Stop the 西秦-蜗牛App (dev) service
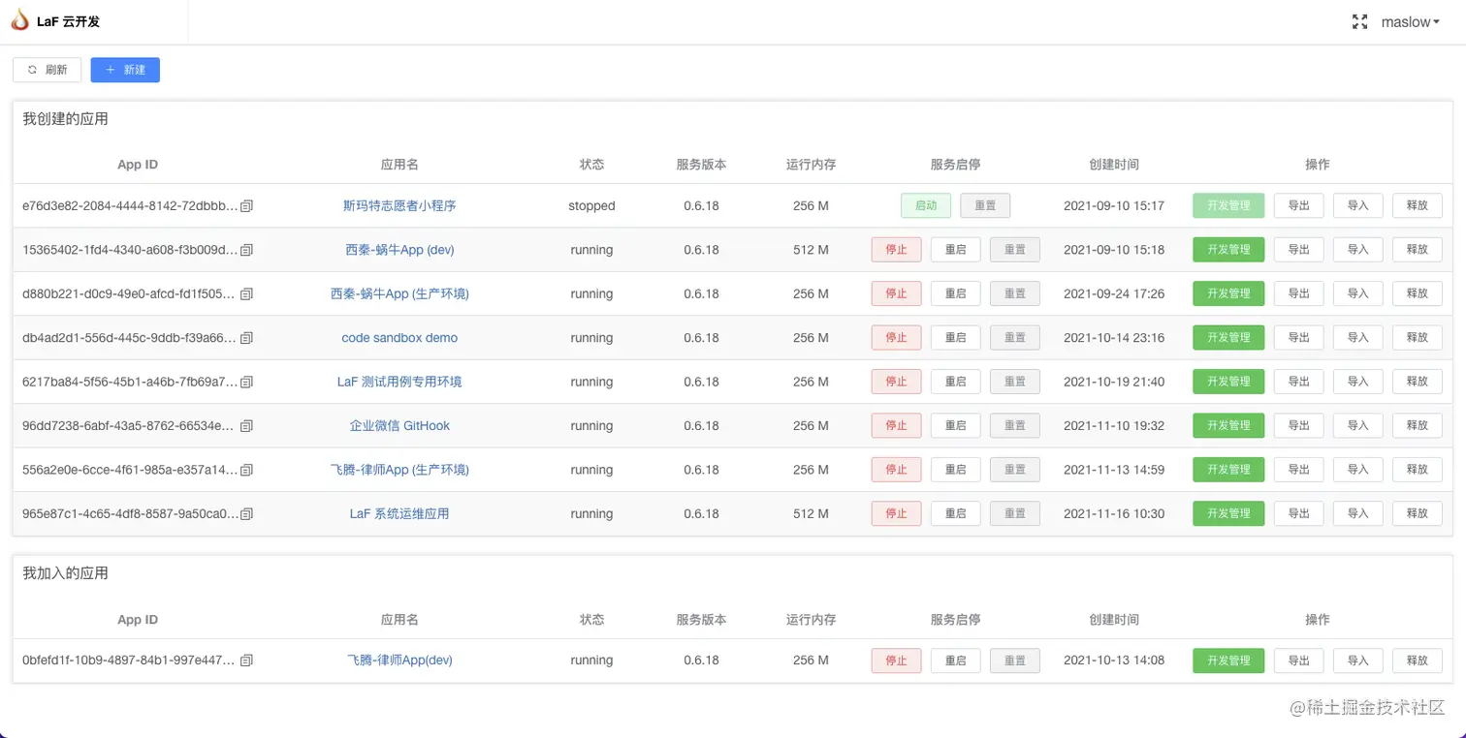 (897, 250)
